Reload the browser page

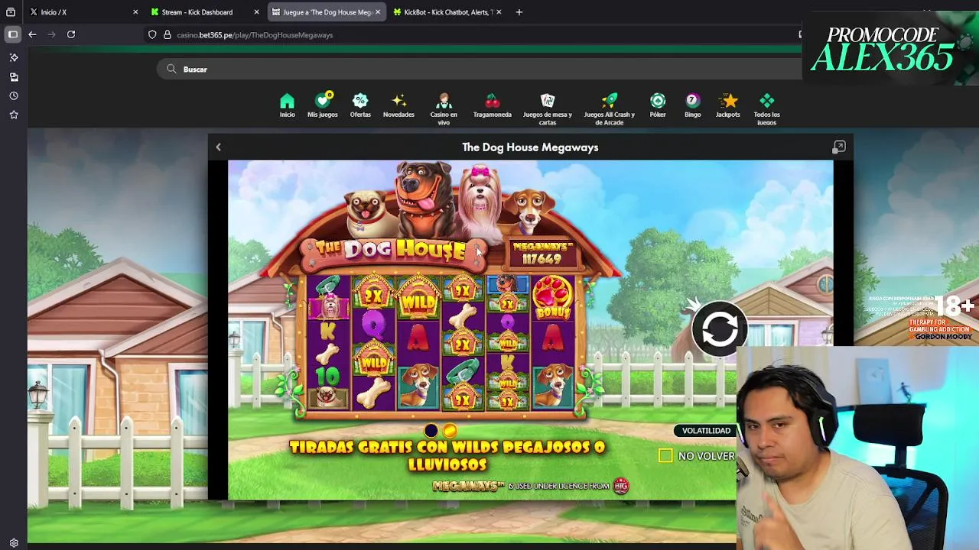71,34
